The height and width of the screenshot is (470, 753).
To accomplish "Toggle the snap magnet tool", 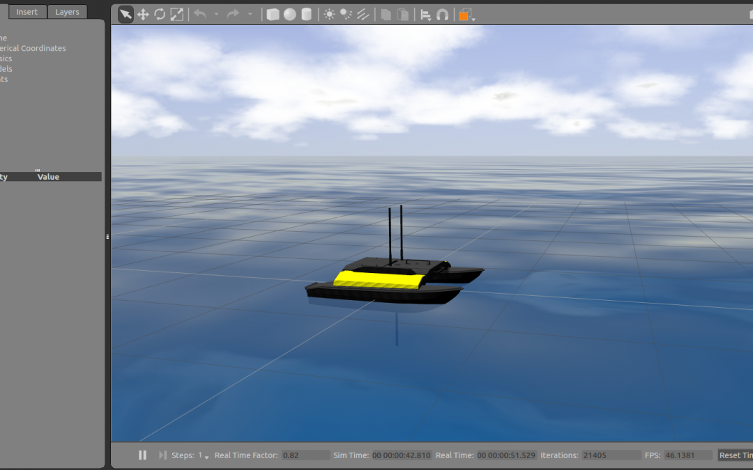I will click(441, 15).
